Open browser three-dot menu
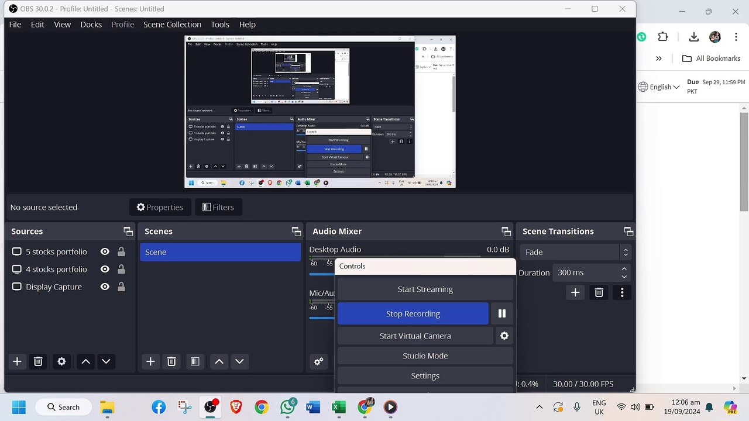Image resolution: width=749 pixels, height=421 pixels. coord(736,37)
